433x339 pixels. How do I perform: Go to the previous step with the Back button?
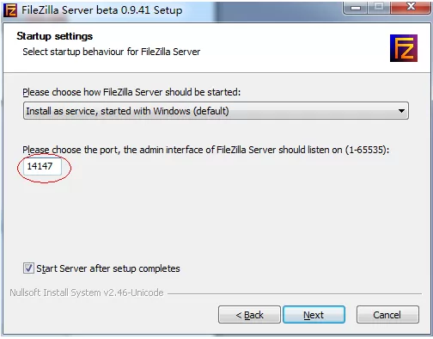point(249,315)
